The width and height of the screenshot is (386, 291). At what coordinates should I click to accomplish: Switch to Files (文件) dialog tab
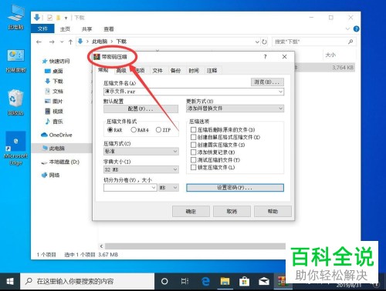(x=157, y=70)
